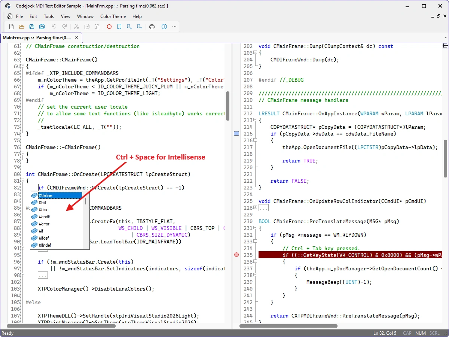The image size is (449, 337).
Task: Expand the folded block at line 98
Action: 22,275
